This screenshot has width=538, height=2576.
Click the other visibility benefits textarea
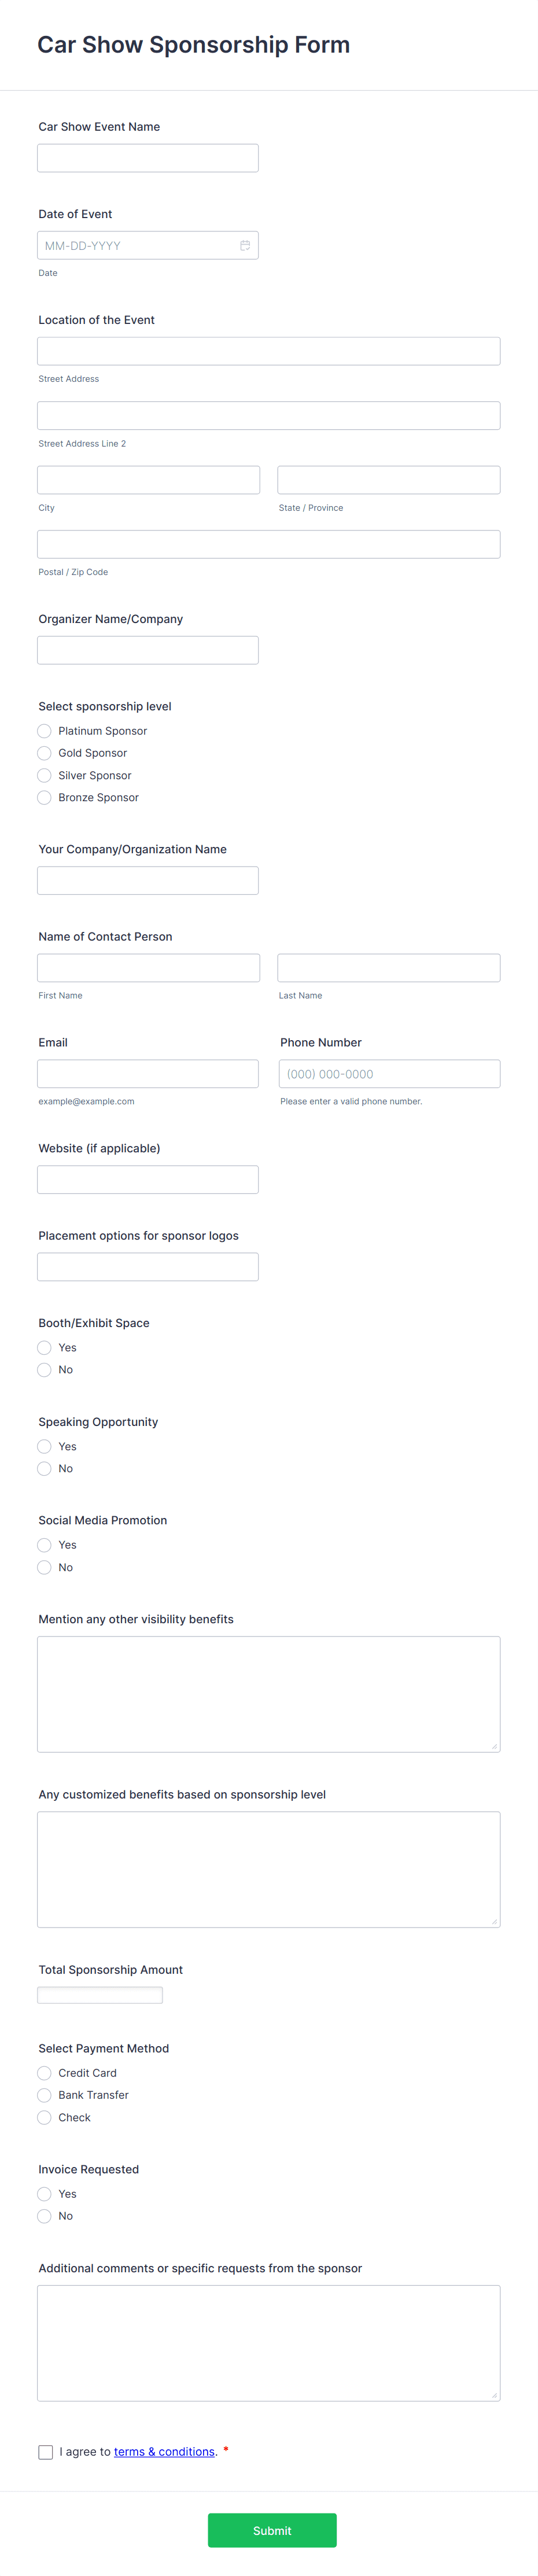pyautogui.click(x=268, y=1694)
